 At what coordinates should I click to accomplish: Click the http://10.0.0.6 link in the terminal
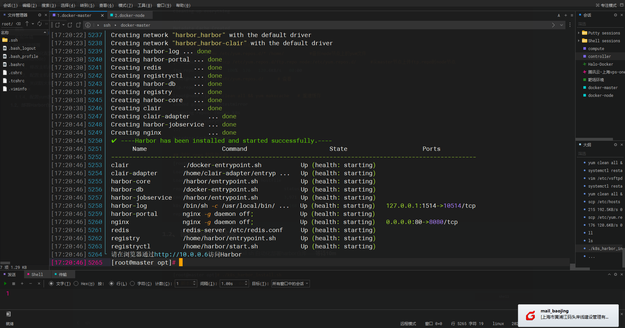[x=181, y=255]
